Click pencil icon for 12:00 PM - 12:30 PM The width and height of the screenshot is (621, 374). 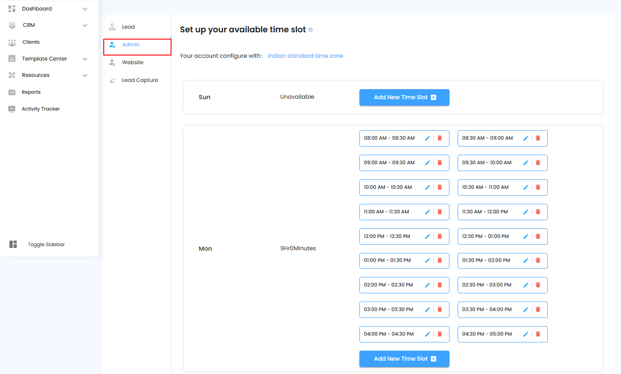[x=427, y=237]
